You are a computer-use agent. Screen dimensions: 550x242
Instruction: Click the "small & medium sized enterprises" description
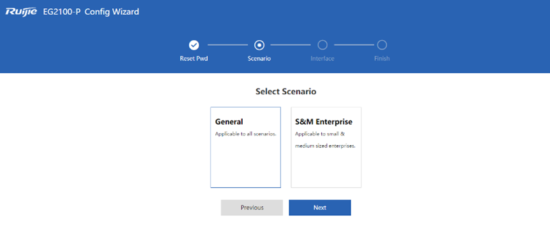click(325, 140)
